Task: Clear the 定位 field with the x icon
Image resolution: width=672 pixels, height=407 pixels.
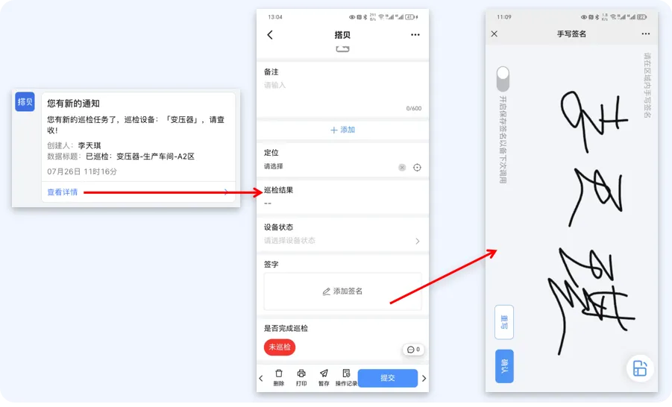Action: point(402,168)
